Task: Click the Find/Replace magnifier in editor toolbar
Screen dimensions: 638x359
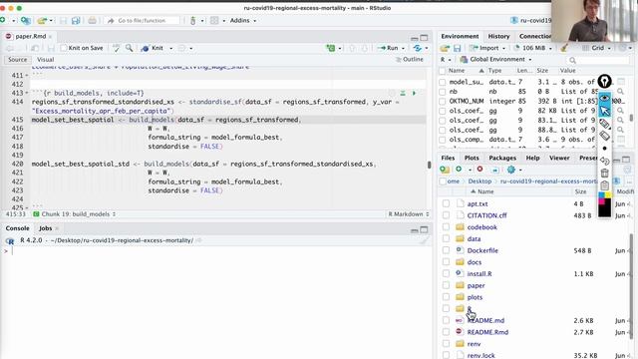Action: [129, 48]
